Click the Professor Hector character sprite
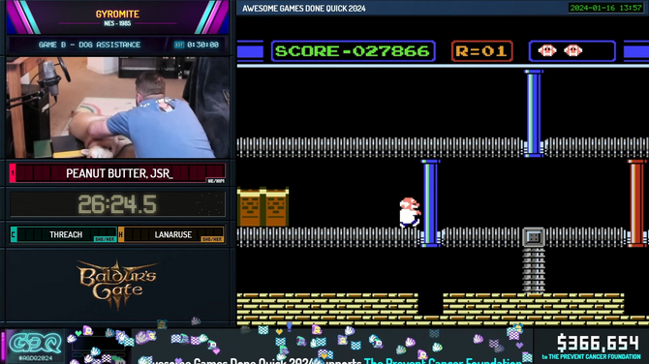Image resolution: width=649 pixels, height=364 pixels. click(410, 212)
